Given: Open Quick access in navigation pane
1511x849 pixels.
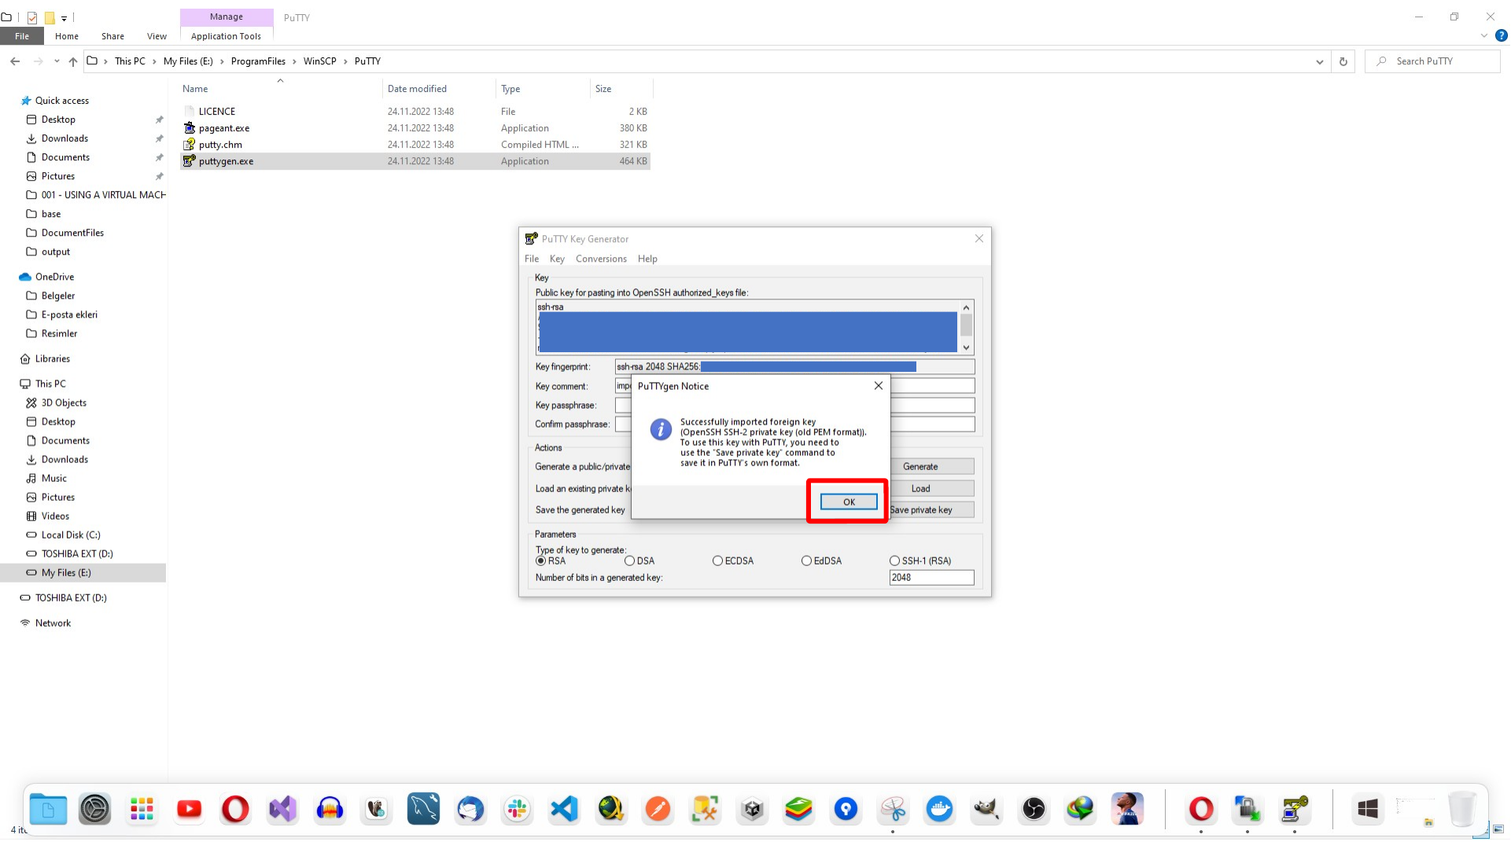Looking at the screenshot, I should (x=62, y=101).
